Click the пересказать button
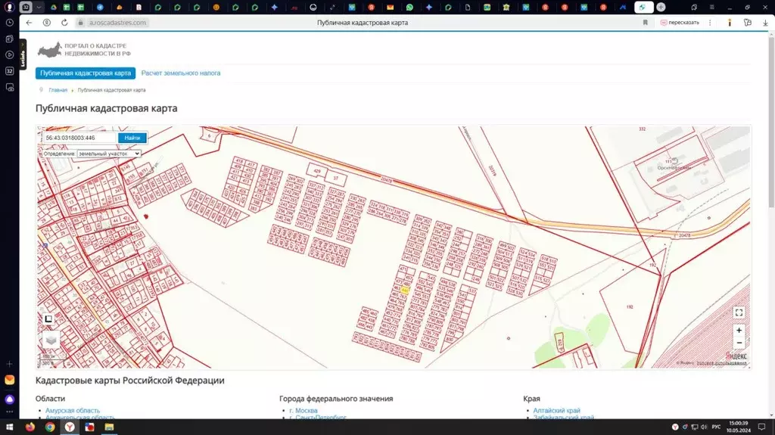775x435 pixels. point(680,23)
